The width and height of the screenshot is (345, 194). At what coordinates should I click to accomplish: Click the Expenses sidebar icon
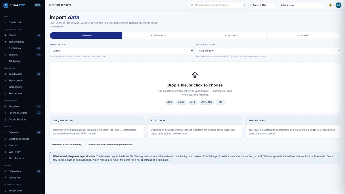(5, 132)
